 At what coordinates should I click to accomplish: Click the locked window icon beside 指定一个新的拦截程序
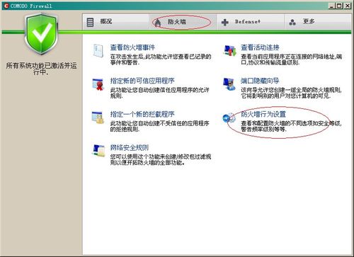pyautogui.click(x=98, y=118)
